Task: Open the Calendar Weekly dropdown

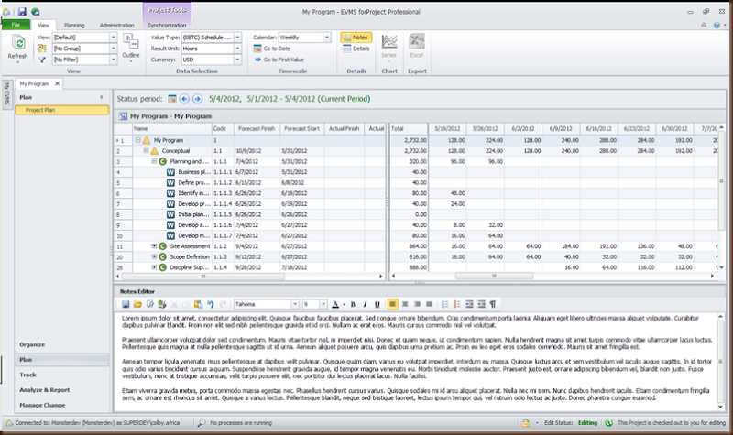Action: click(x=326, y=38)
